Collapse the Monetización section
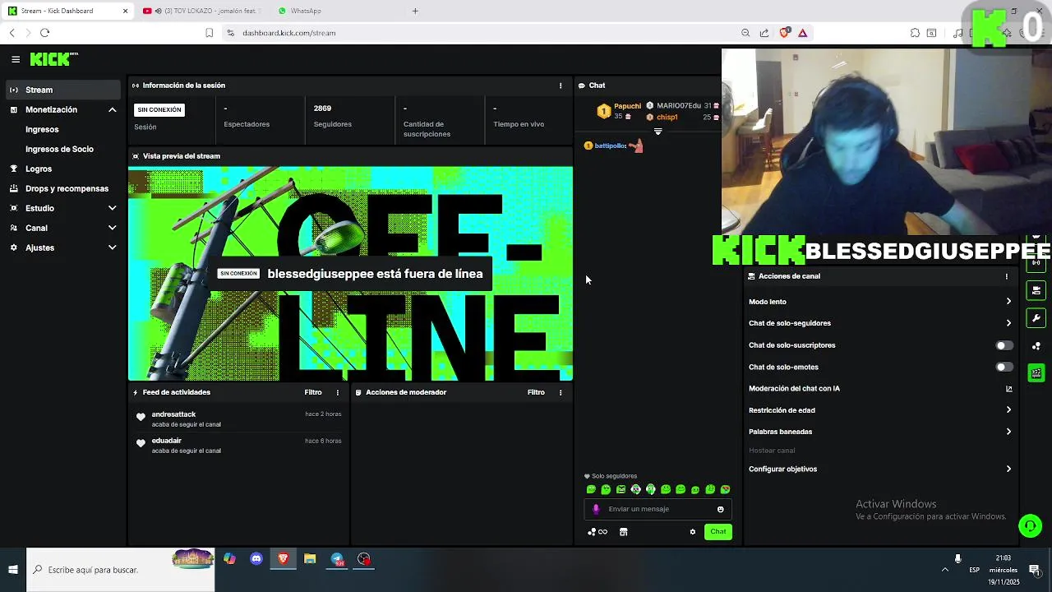The width and height of the screenshot is (1052, 592). [112, 109]
